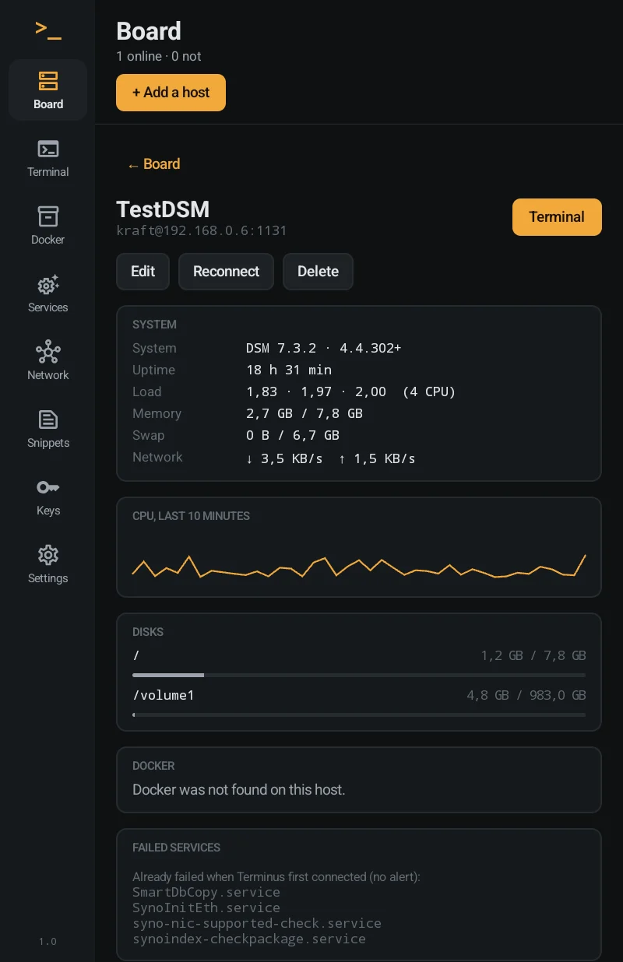Click the '1 online · 0 not' status text
The width and height of the screenshot is (623, 962).
coord(159,56)
